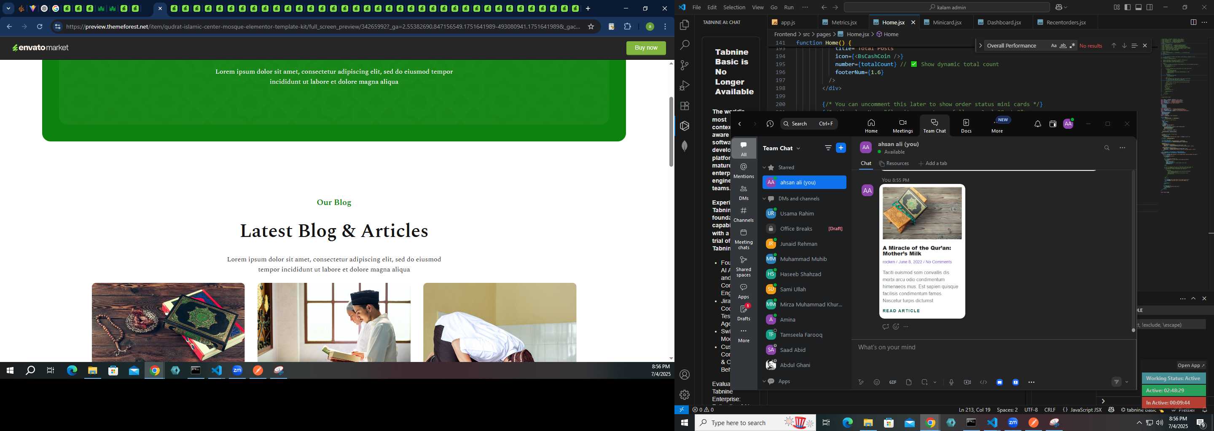Image resolution: width=1214 pixels, height=431 pixels.
Task: Open Office Breaks channel
Action: pyautogui.click(x=804, y=229)
